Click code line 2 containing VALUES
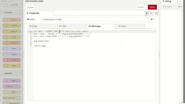 [x=62, y=34]
